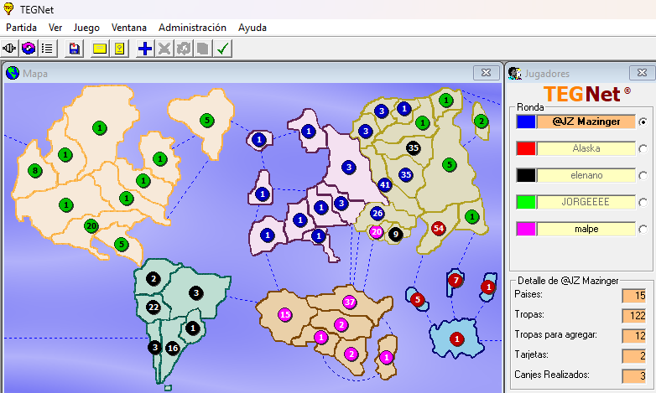Select the magenta 20 army marker
The height and width of the screenshot is (393, 656).
coord(377,231)
